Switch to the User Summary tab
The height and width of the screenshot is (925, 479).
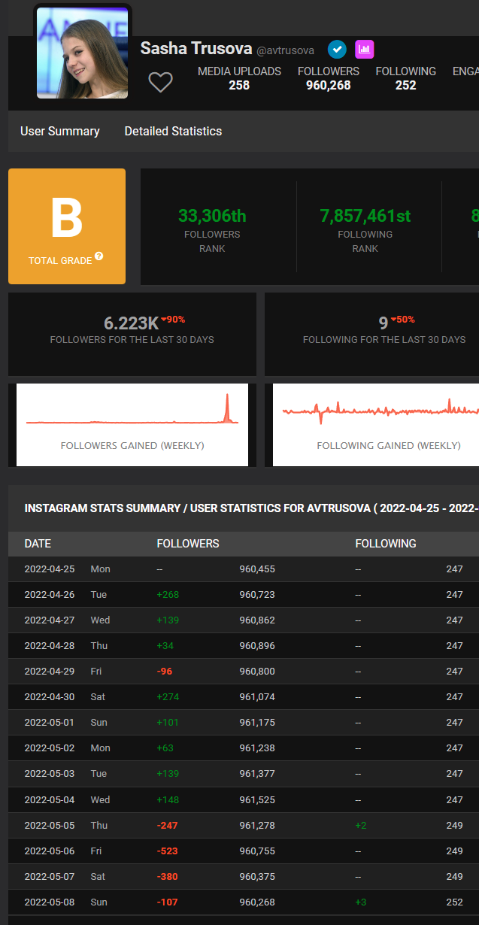click(60, 131)
